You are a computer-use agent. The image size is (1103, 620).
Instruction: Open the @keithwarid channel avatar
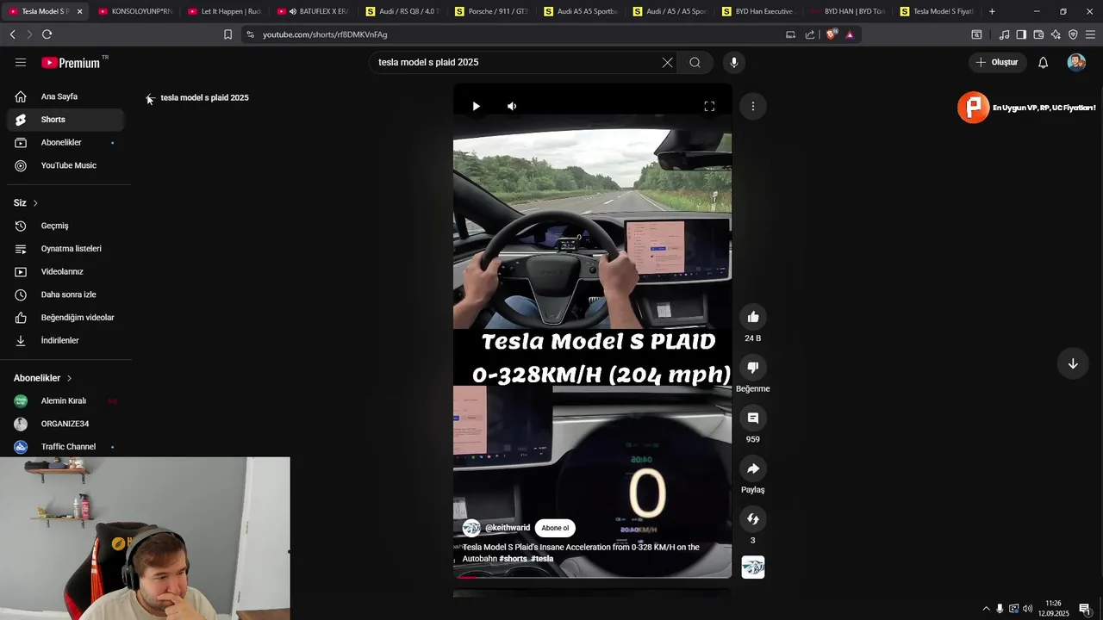471,528
